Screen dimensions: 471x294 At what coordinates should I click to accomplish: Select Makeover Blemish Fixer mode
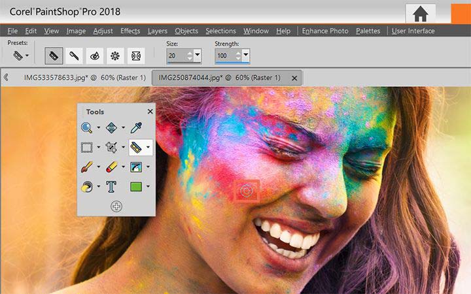coord(54,56)
